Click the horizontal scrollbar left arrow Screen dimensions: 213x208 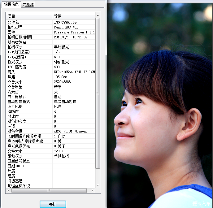pos(9,190)
